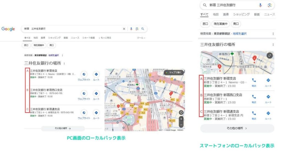Start voice search in PC search bar

coord(131,29)
